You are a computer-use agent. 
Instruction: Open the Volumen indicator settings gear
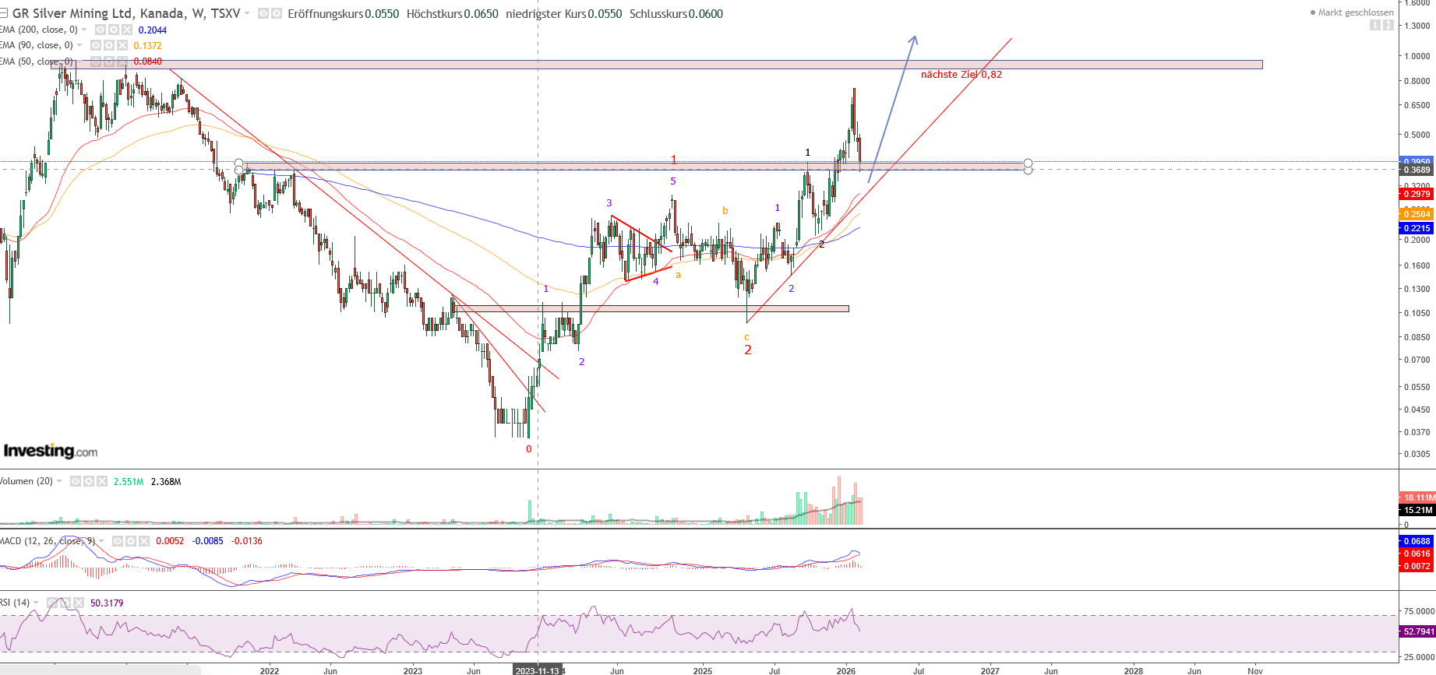tap(88, 481)
